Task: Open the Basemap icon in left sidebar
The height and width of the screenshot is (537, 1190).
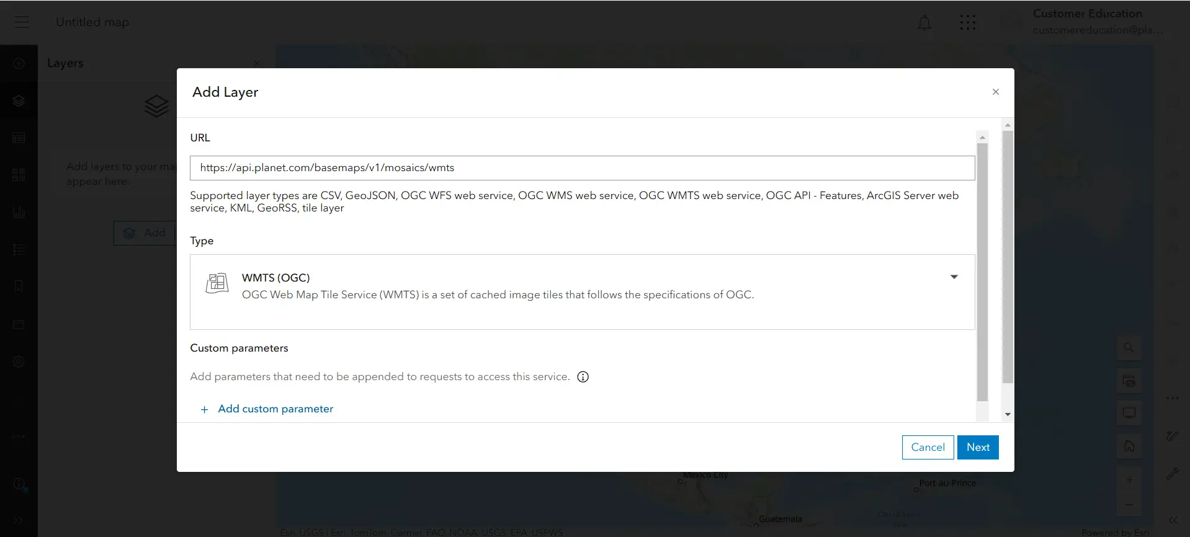Action: pyautogui.click(x=19, y=175)
